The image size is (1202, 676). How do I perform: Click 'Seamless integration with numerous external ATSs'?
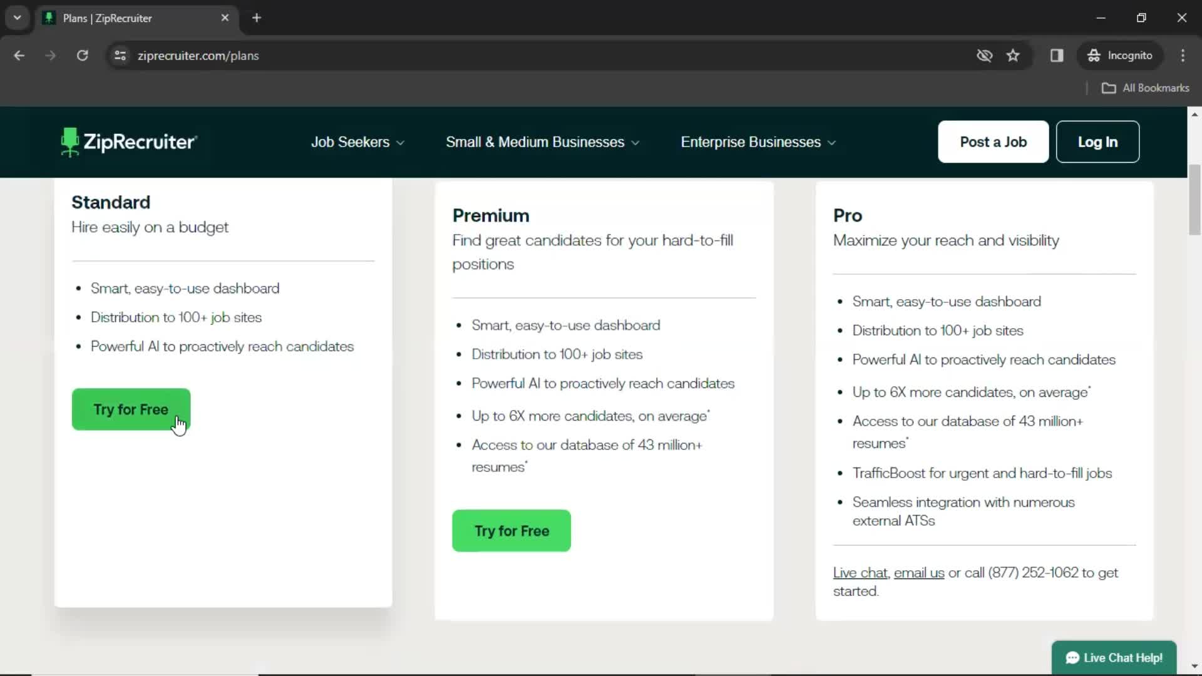tap(963, 511)
